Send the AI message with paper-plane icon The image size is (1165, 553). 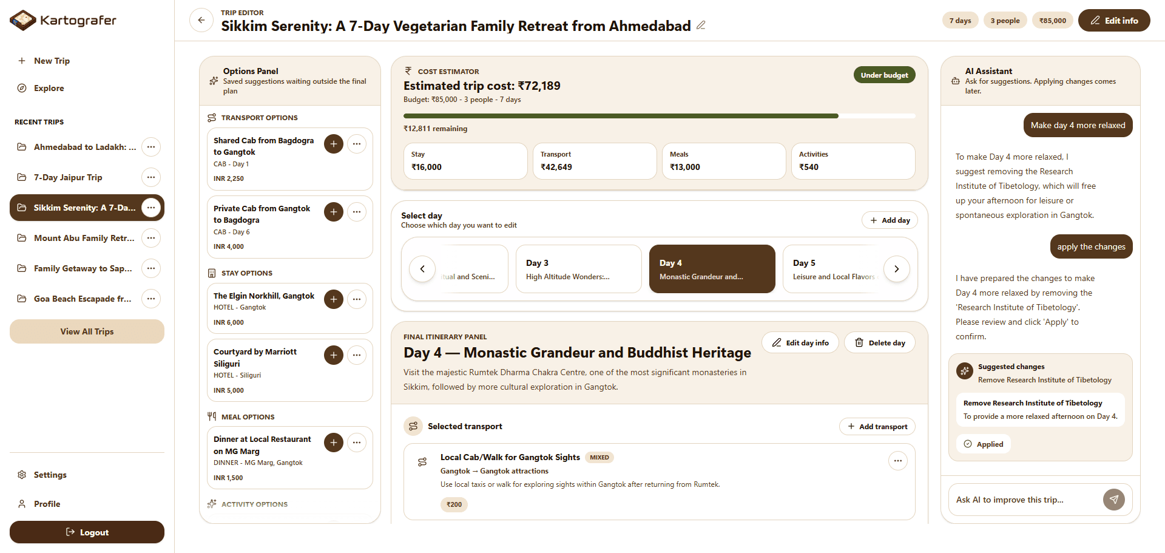1114,500
